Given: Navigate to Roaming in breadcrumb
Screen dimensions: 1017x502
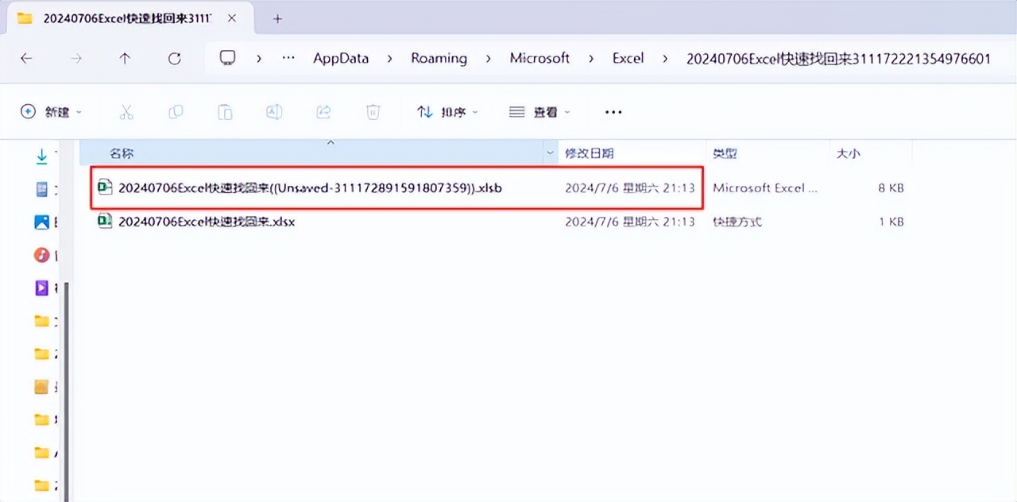Looking at the screenshot, I should 439,58.
